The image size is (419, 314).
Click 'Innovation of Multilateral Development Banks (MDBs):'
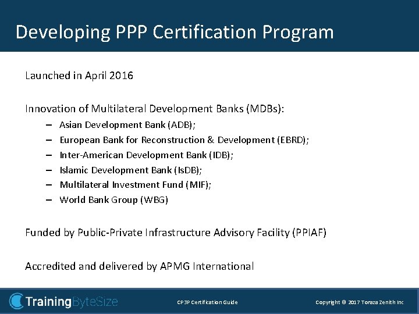point(154,109)
